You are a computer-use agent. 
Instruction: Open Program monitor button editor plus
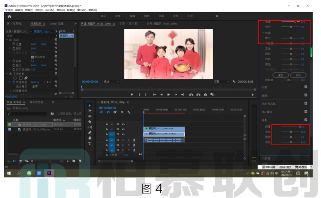tap(252, 95)
